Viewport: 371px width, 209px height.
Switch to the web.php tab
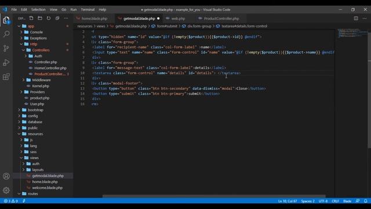pos(178,19)
